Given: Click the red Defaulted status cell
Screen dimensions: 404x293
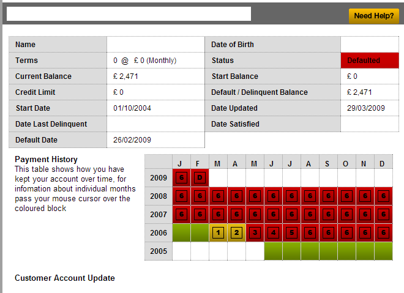Looking at the screenshot, I should click(x=369, y=61).
